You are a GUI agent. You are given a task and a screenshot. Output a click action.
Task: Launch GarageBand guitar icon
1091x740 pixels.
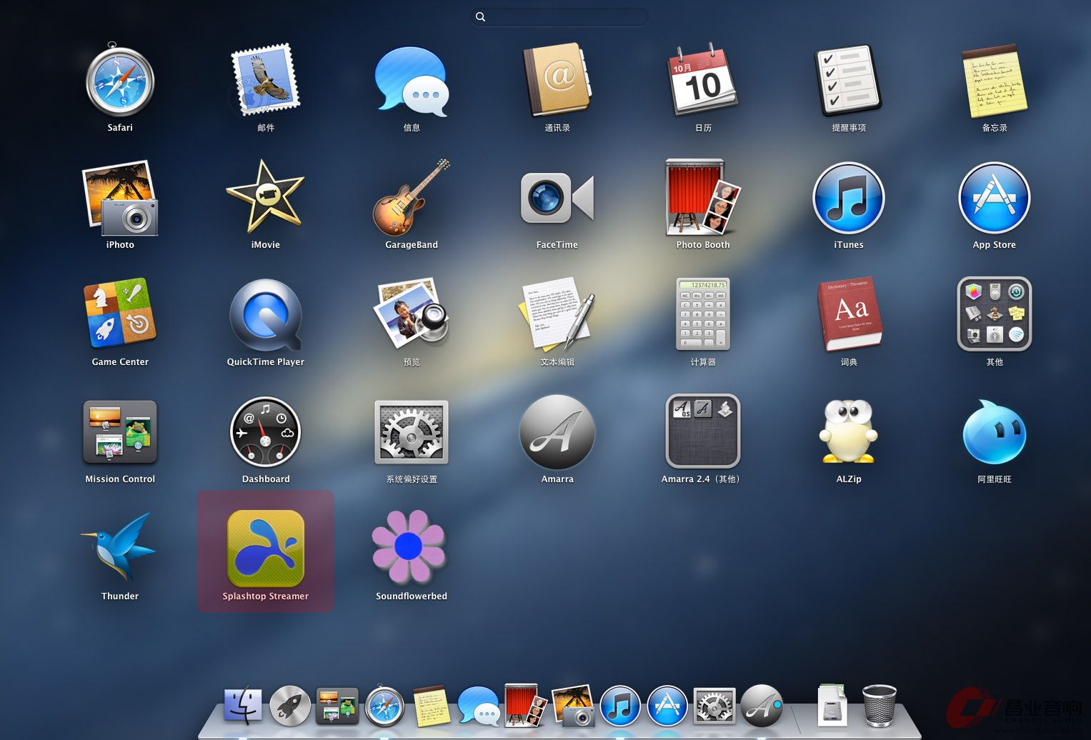(412, 198)
